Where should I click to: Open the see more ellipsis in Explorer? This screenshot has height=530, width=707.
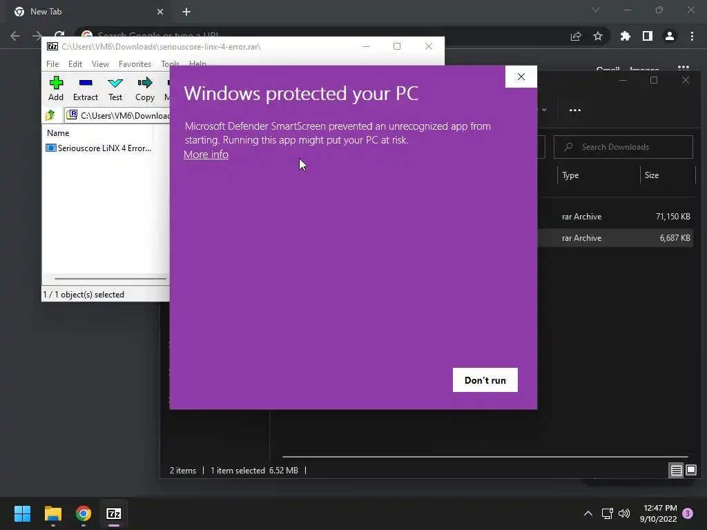coord(575,110)
